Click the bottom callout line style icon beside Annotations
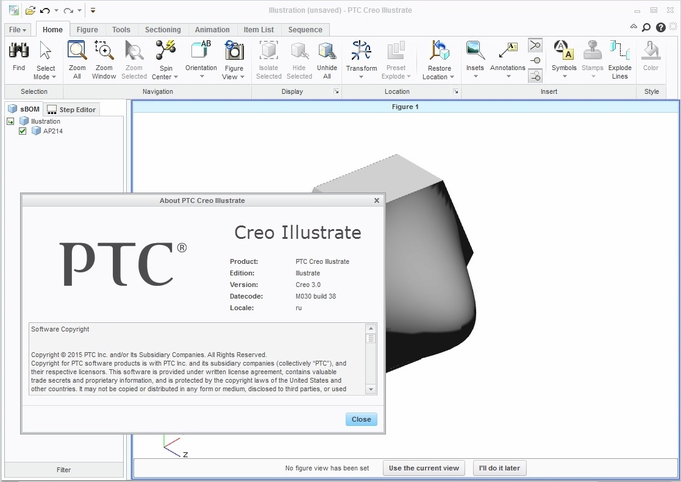681x482 pixels. (535, 76)
